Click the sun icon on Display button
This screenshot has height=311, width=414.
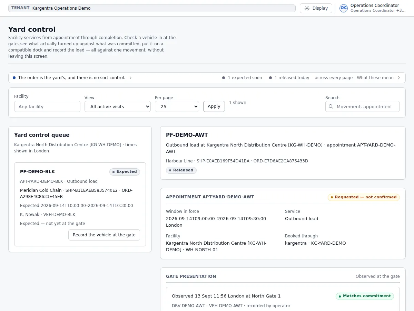coord(307,8)
